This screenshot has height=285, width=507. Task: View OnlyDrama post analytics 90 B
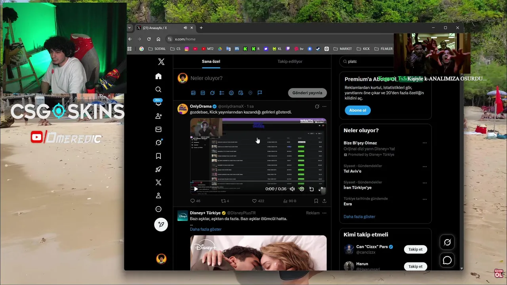(x=290, y=201)
